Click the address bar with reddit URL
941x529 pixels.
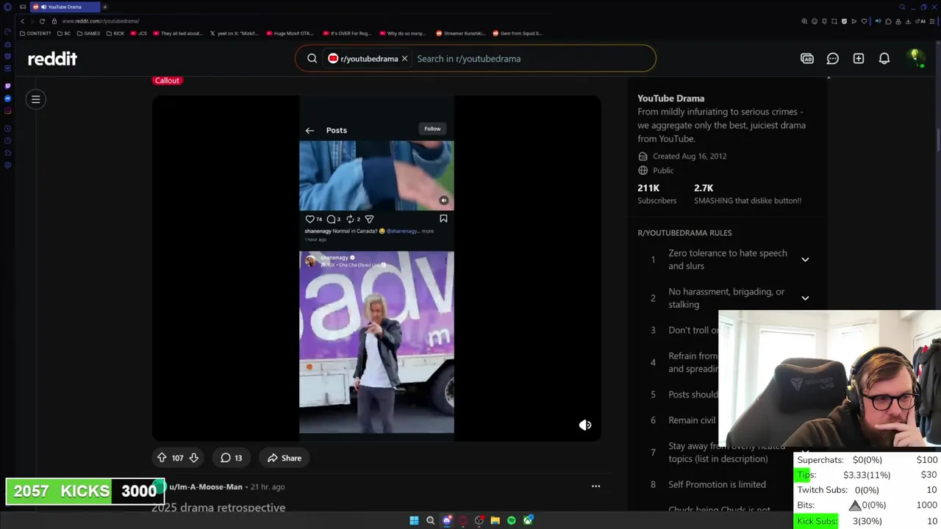100,21
